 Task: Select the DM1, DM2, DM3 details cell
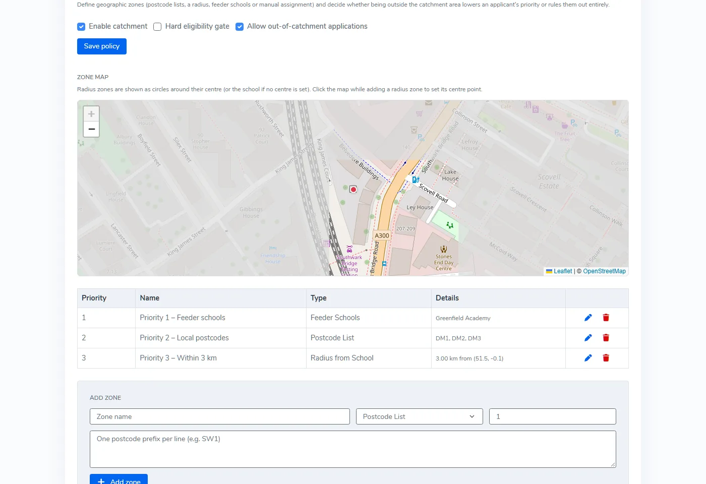pyautogui.click(x=498, y=338)
